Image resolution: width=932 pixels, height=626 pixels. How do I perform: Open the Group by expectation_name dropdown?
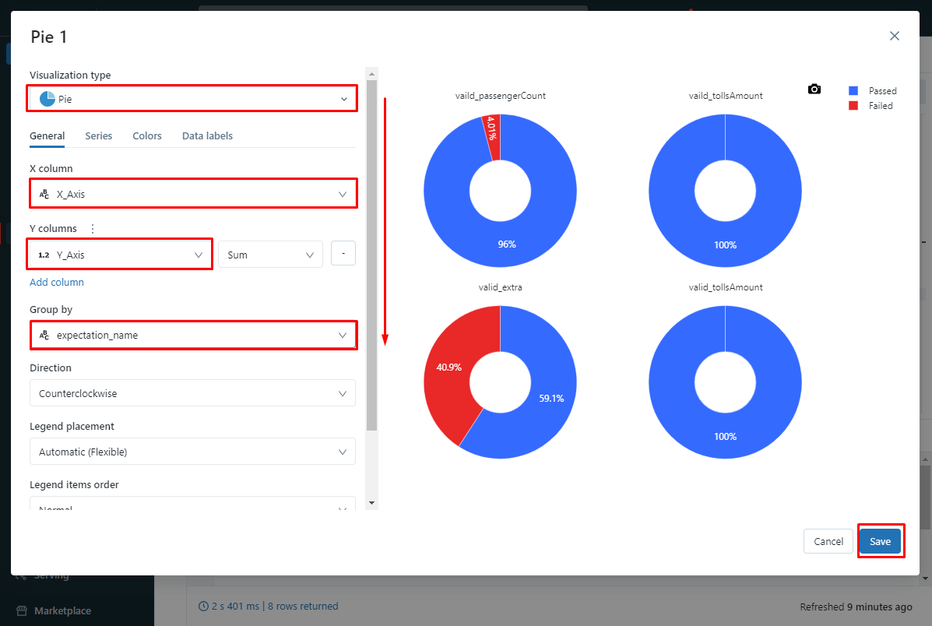192,336
